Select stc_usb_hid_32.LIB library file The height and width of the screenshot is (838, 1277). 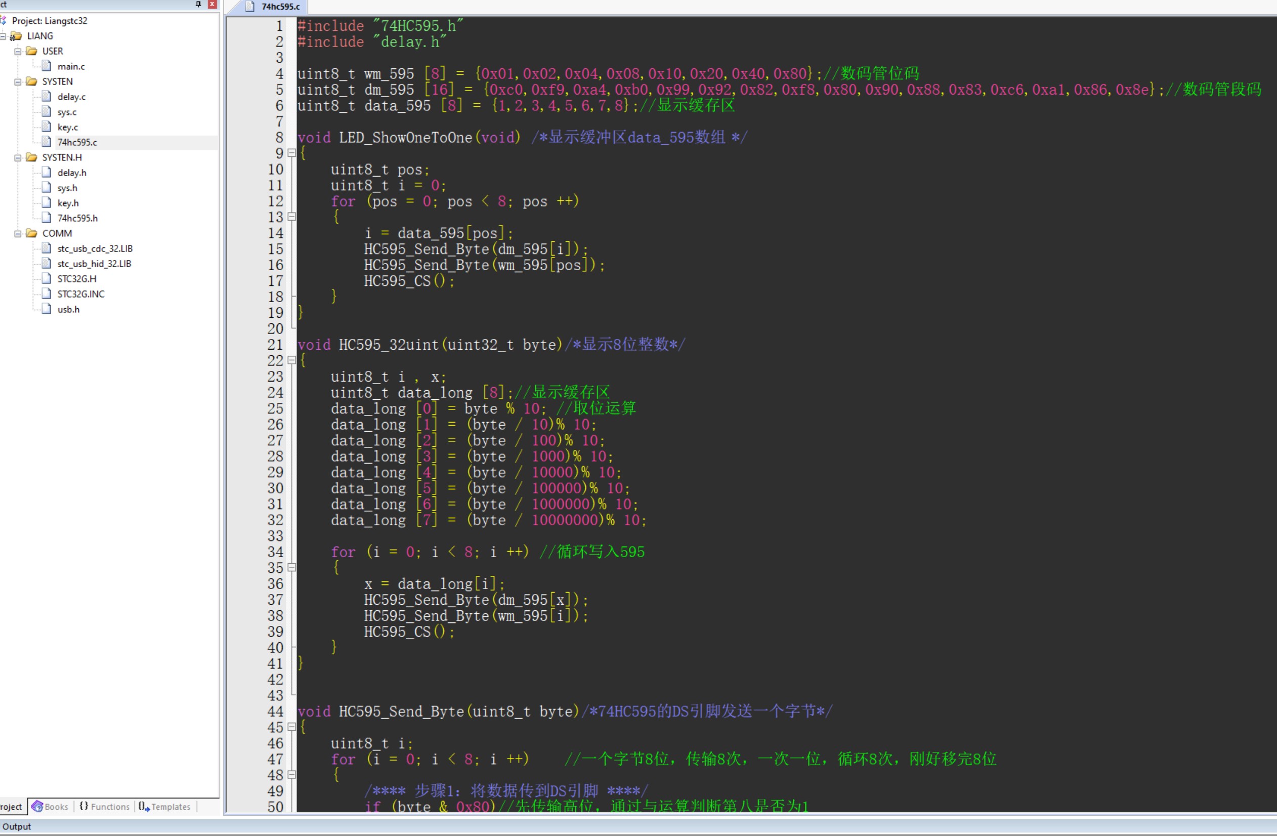(x=95, y=264)
